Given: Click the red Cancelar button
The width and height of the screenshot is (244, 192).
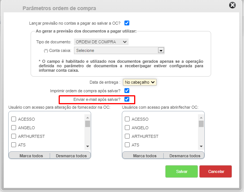Looking at the screenshot, I should pyautogui.click(x=216, y=171).
